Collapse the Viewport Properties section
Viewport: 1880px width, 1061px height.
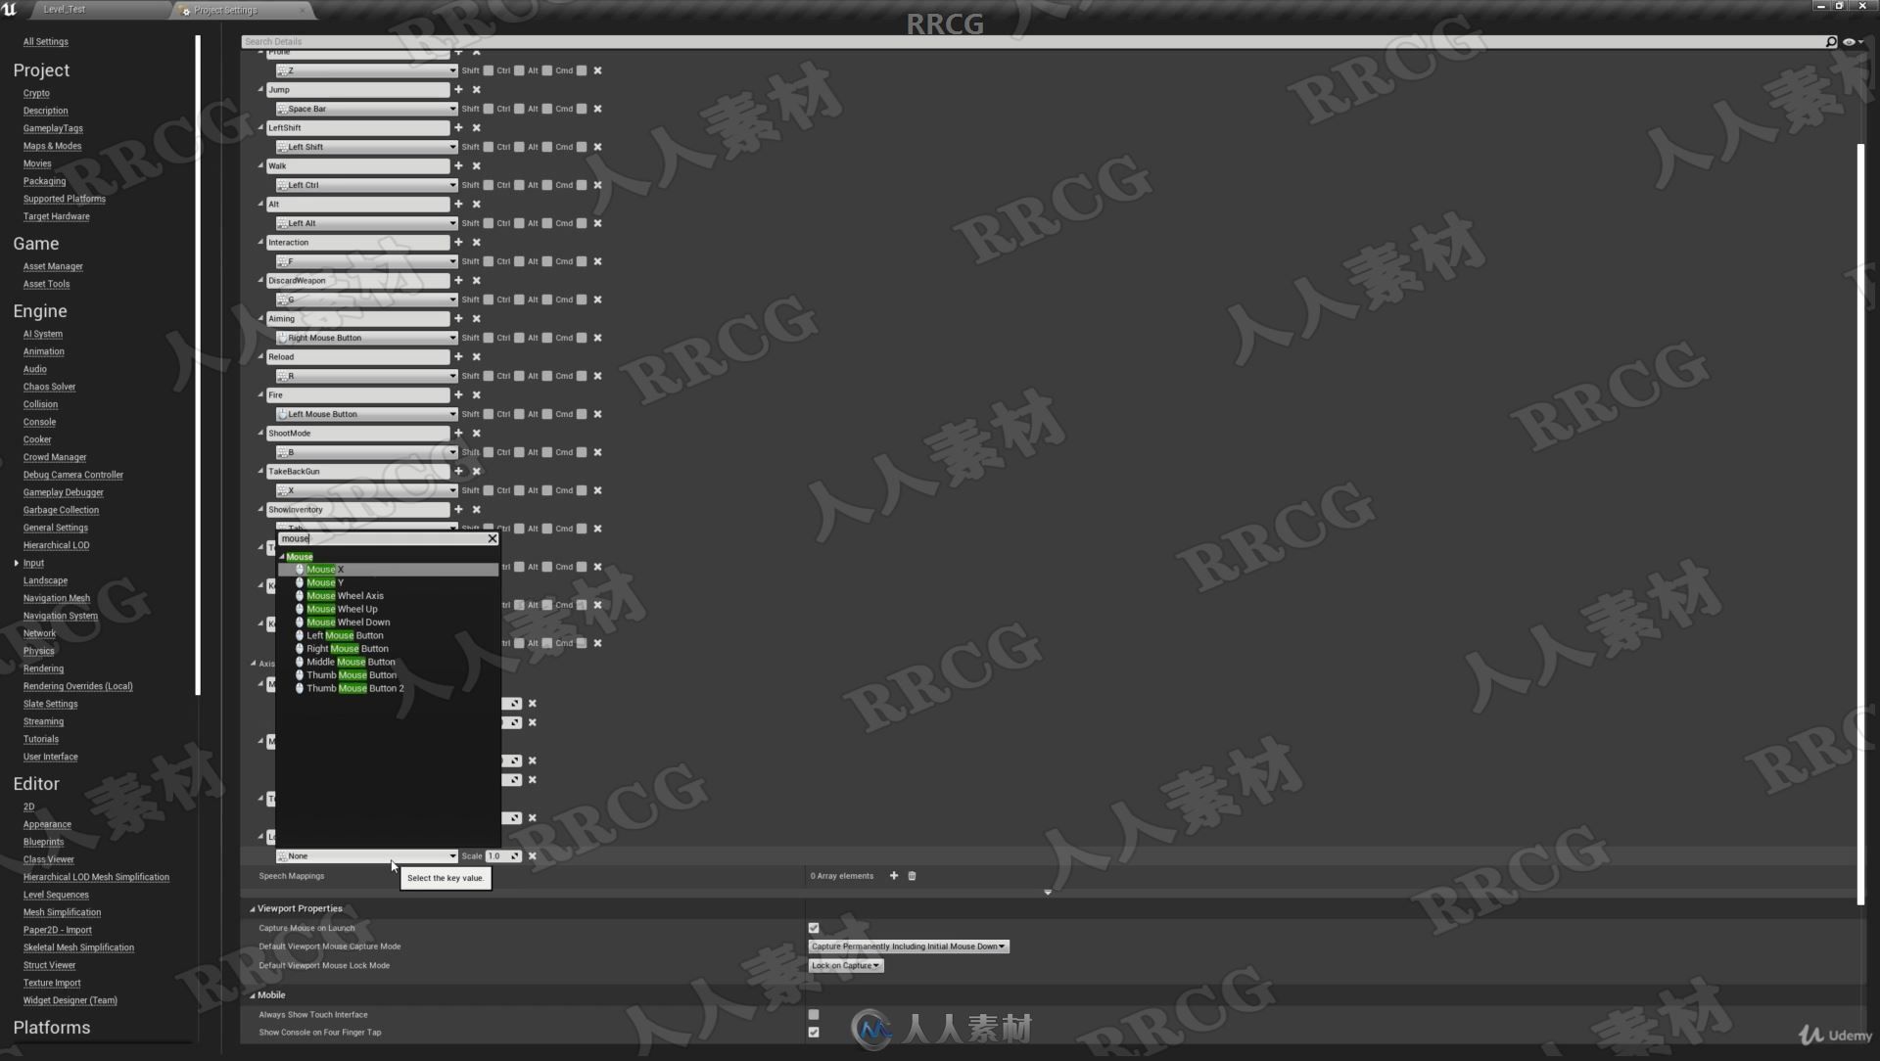tap(252, 908)
